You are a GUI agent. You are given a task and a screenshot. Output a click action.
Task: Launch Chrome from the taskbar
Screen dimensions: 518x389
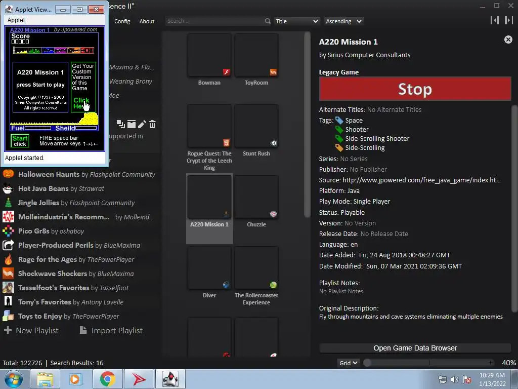click(107, 379)
